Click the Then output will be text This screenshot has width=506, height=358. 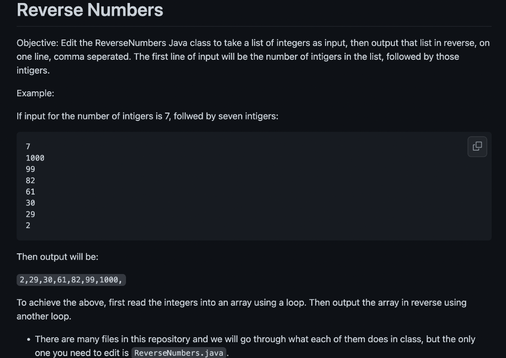tap(57, 257)
